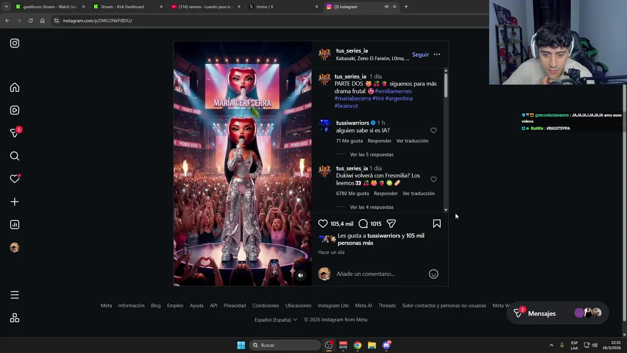This screenshot has height=353, width=627.
Task: Go to the Home feed icon in the sidebar
Action: [x=15, y=87]
